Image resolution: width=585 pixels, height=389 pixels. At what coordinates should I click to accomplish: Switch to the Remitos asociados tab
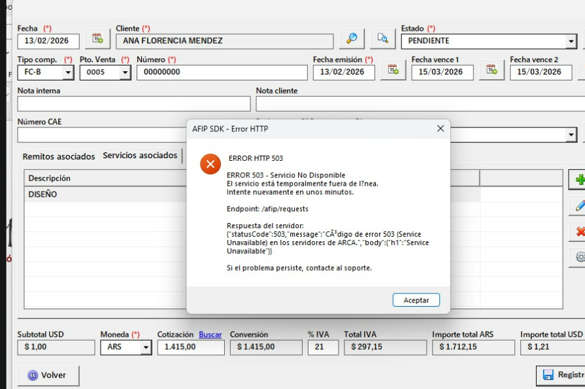[59, 156]
